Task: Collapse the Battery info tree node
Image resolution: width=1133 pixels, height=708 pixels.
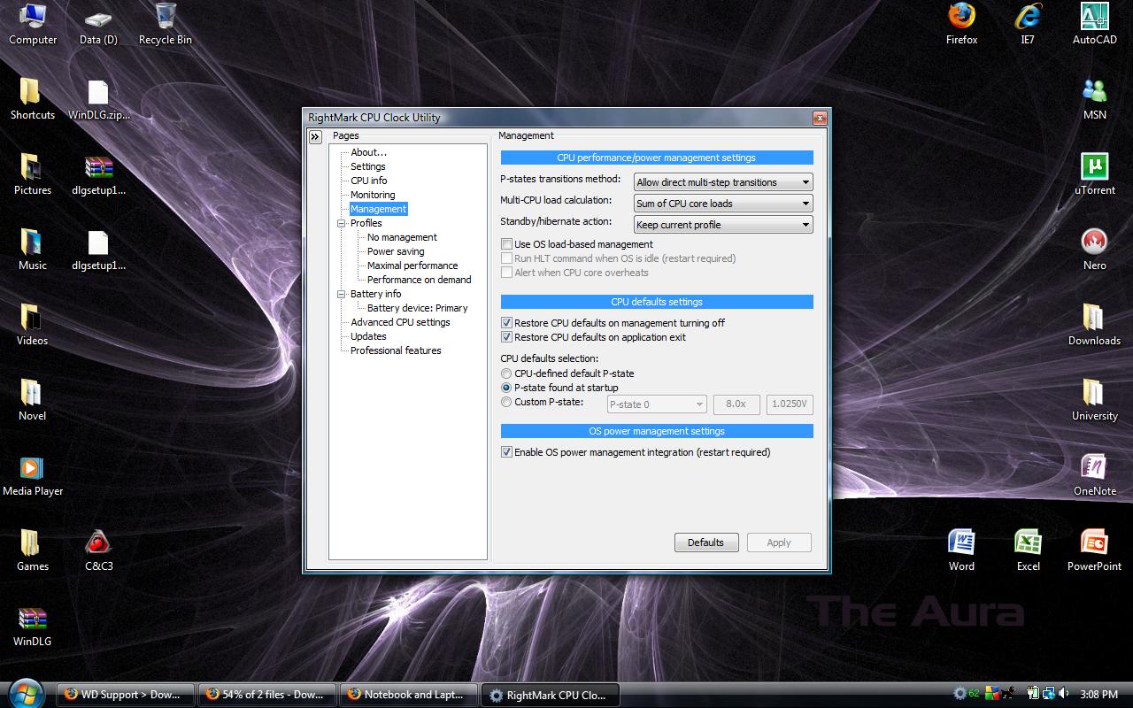Action: click(x=342, y=294)
